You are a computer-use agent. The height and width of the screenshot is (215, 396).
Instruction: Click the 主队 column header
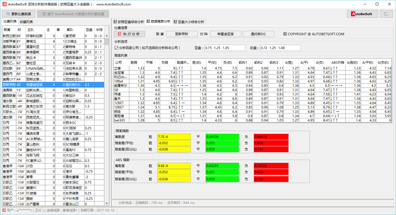click(x=35, y=30)
